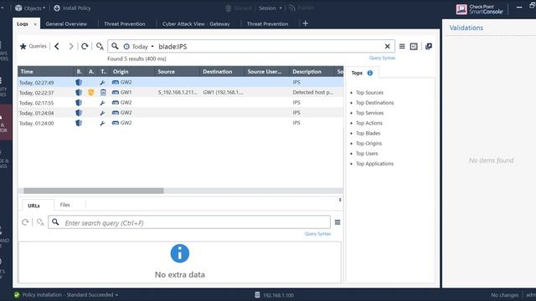Focus the URLs search query field
The image size is (536, 301).
pyautogui.click(x=189, y=222)
